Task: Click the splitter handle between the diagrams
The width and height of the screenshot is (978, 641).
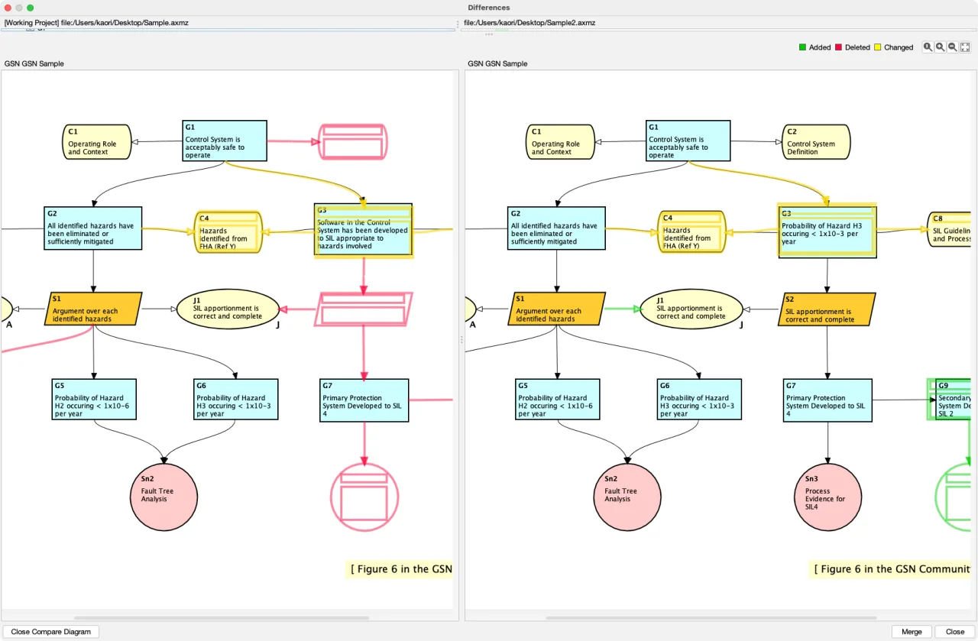Action: tap(461, 342)
